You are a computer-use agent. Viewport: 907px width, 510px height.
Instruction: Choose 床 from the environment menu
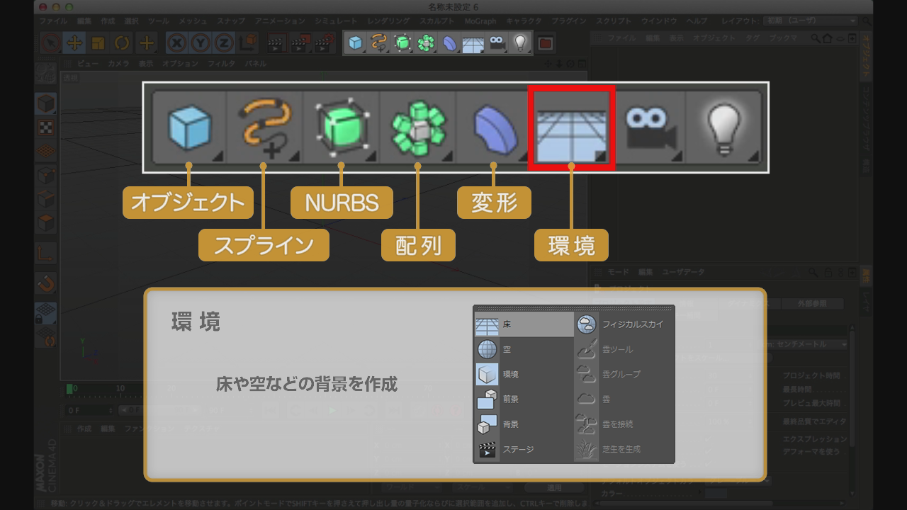pyautogui.click(x=524, y=324)
